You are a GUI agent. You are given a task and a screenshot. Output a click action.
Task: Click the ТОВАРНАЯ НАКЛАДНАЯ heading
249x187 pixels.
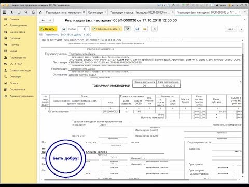111,86
